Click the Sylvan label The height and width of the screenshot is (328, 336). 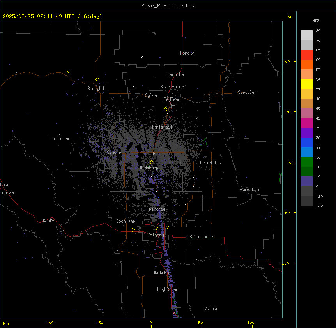tap(152, 95)
